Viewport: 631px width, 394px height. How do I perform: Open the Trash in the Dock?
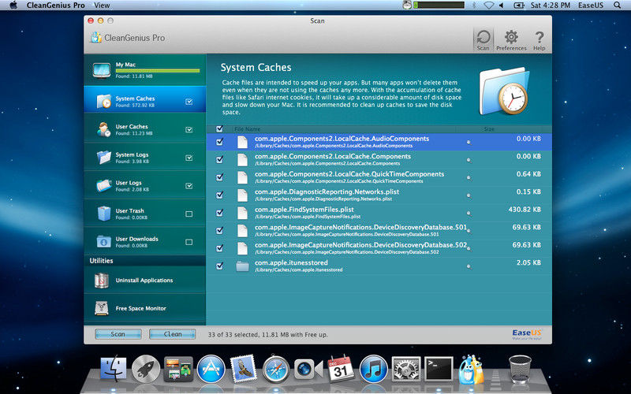pyautogui.click(x=520, y=369)
